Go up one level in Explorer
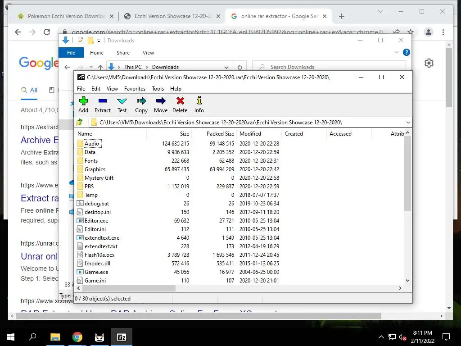Viewport: 461px width, 346px height. pyautogui.click(x=100, y=67)
